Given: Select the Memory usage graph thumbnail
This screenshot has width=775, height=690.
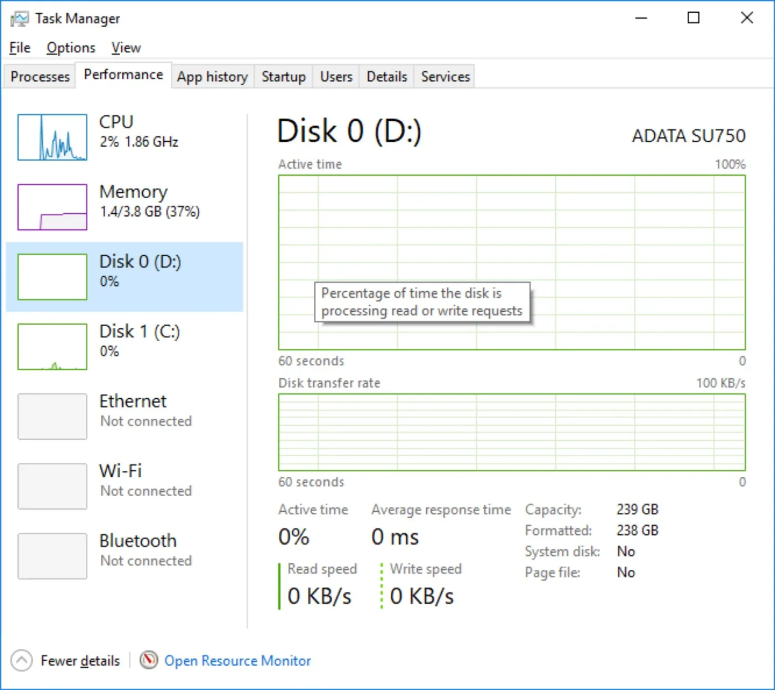Looking at the screenshot, I should coord(52,207).
